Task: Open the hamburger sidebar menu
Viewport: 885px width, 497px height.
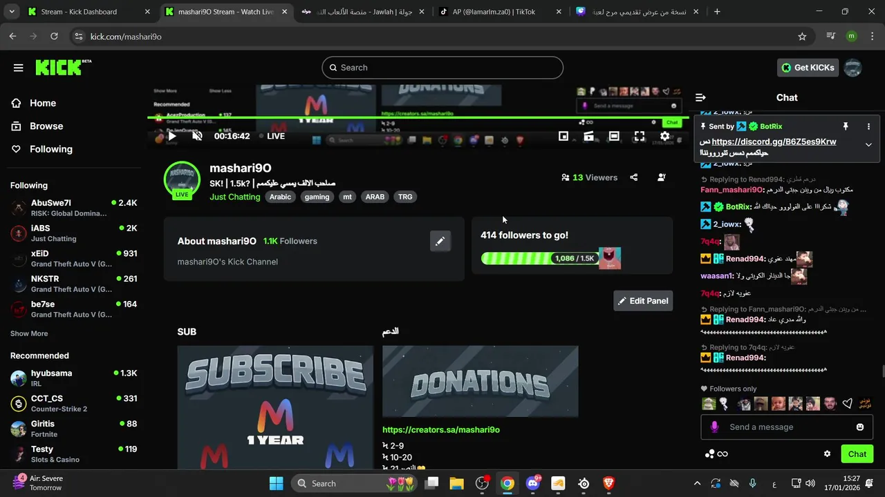Action: tap(19, 68)
